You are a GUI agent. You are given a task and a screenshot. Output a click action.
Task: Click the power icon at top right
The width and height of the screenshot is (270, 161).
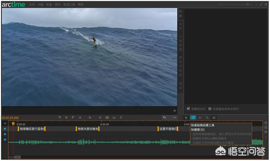pos(266,5)
